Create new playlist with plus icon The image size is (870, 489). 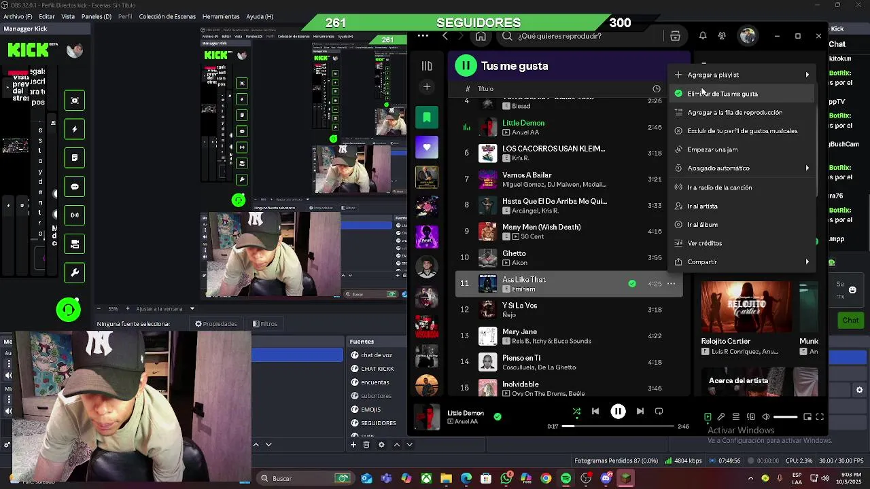(x=427, y=86)
